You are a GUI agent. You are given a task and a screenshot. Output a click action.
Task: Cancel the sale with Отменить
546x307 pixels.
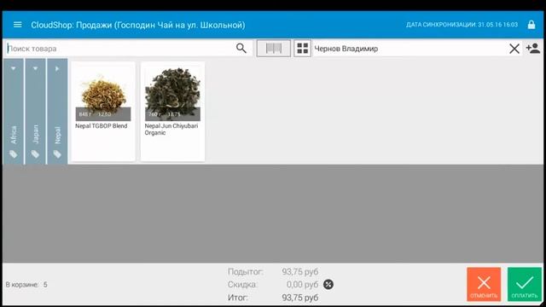pos(484,284)
